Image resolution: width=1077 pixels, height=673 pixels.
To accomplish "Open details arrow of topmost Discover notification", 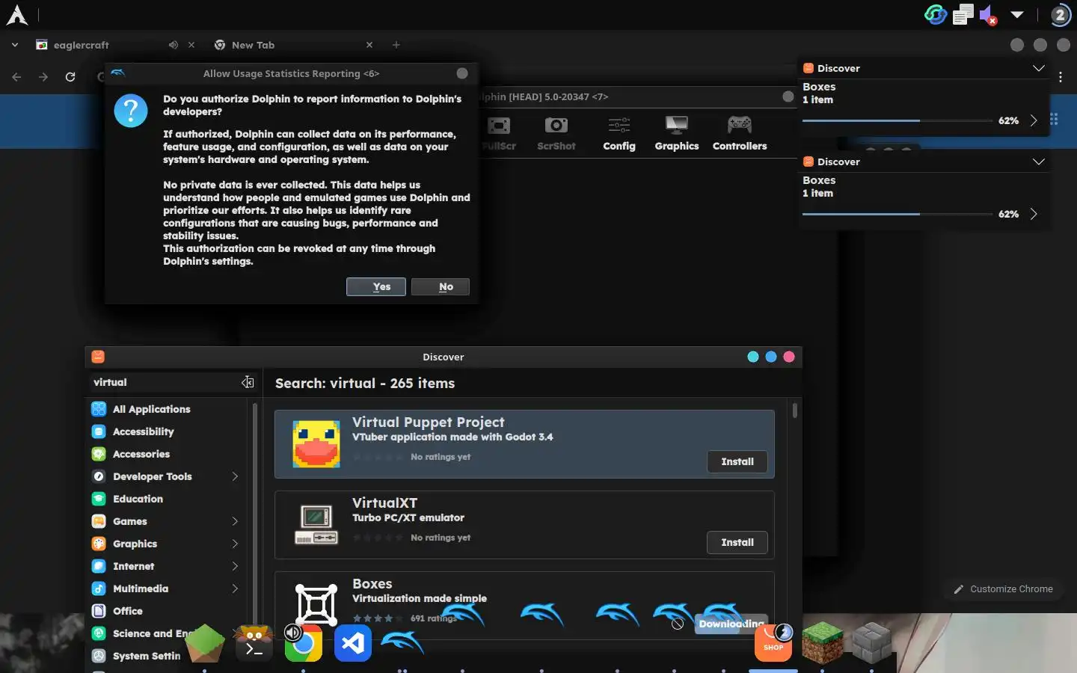I will pos(1034,120).
